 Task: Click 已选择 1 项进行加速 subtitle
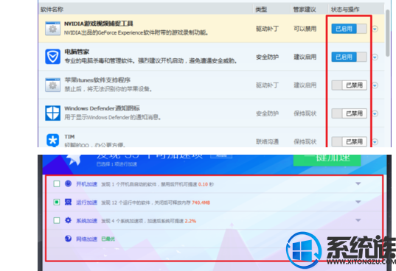(117, 164)
